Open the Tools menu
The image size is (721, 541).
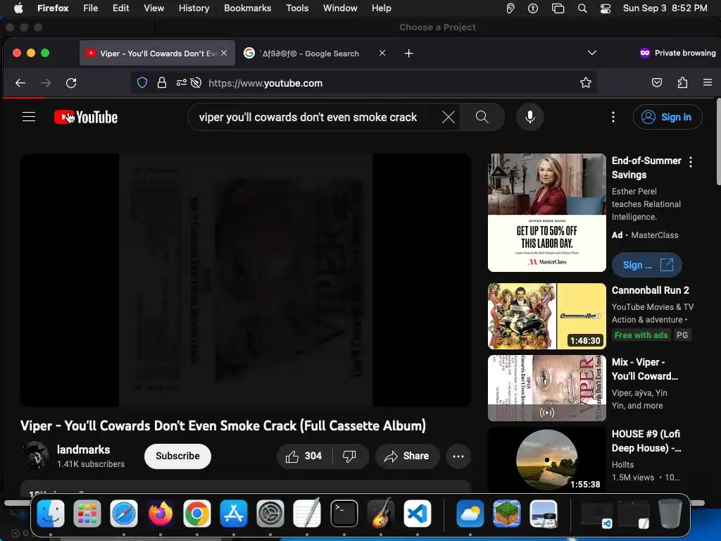coord(297,8)
